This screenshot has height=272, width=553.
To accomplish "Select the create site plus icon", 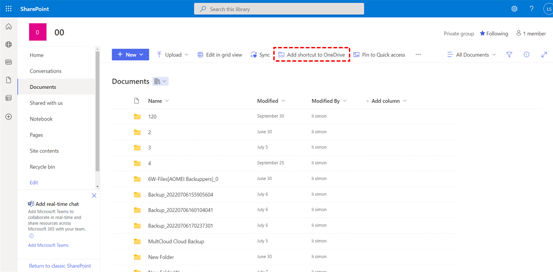I will click(8, 116).
